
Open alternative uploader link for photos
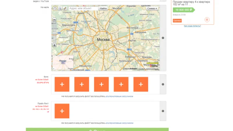click(119, 96)
